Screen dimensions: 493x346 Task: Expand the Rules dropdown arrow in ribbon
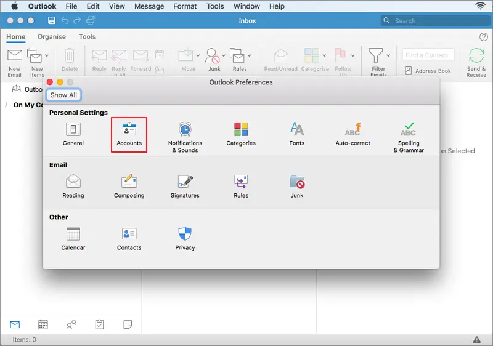point(250,55)
